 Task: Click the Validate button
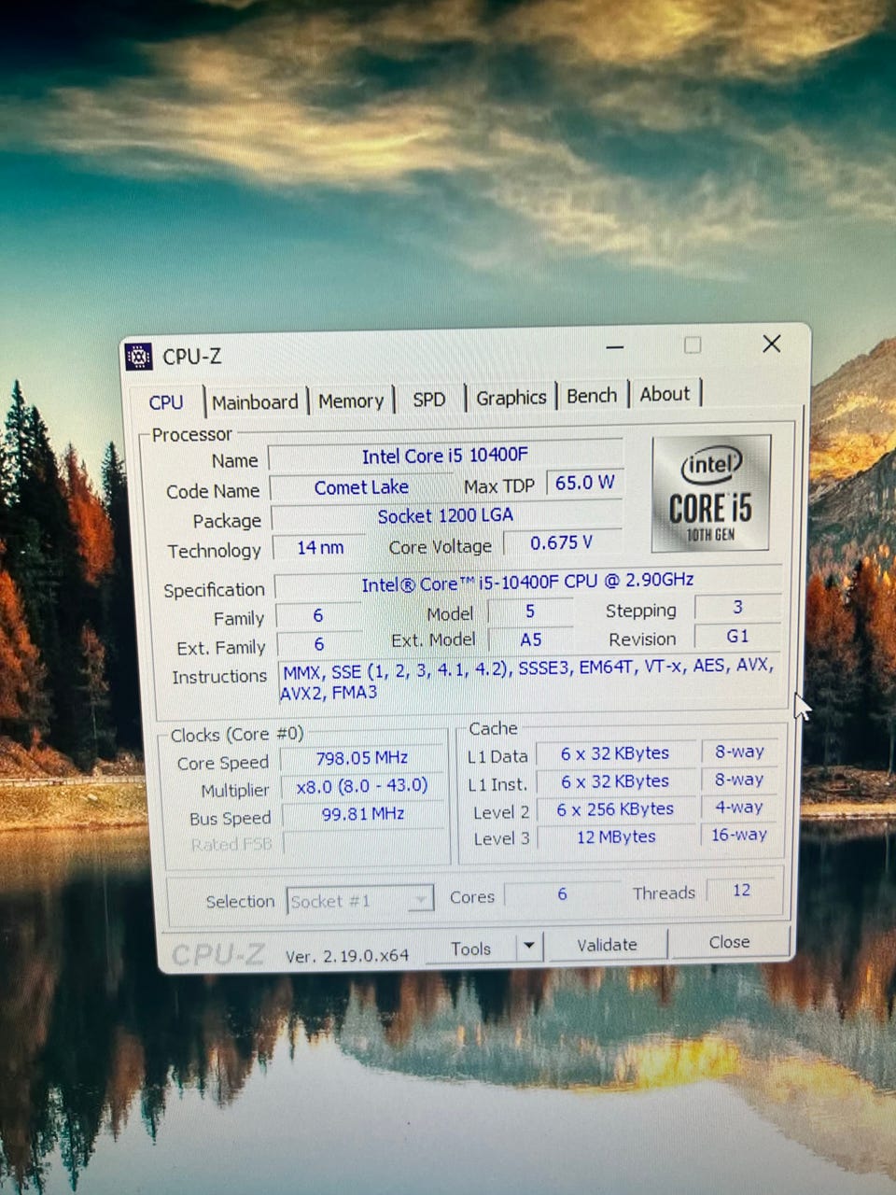click(607, 945)
